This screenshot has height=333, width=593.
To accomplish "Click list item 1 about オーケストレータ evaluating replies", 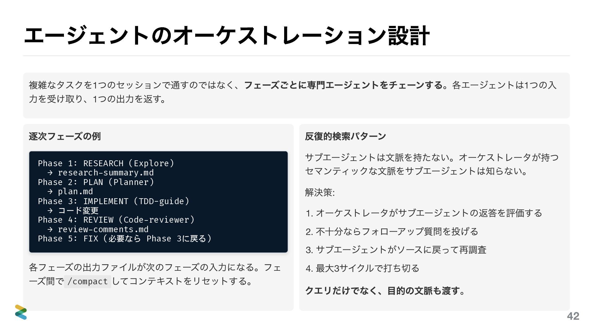I will point(424,213).
